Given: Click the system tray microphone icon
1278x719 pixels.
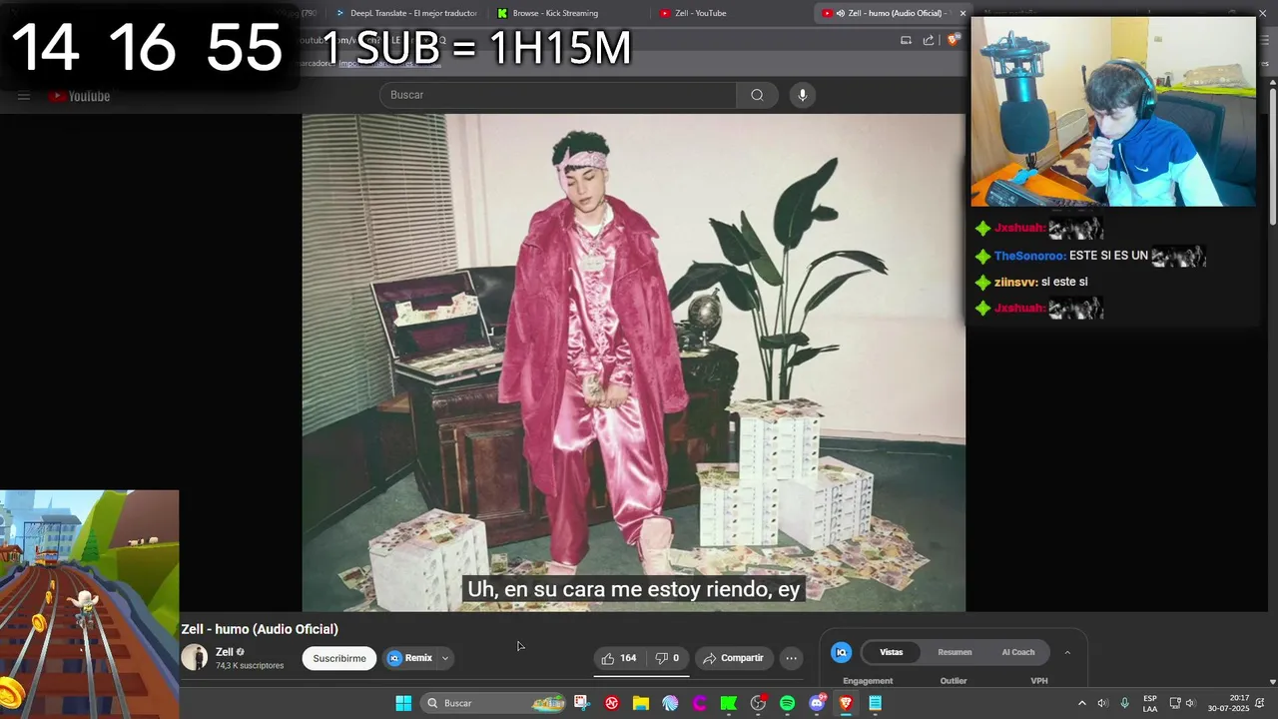Looking at the screenshot, I should 1125,703.
